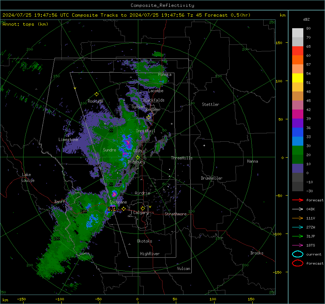Click the yellow diamond marker near RedDeer
This screenshot has height=304, width=325.
(x=148, y=117)
